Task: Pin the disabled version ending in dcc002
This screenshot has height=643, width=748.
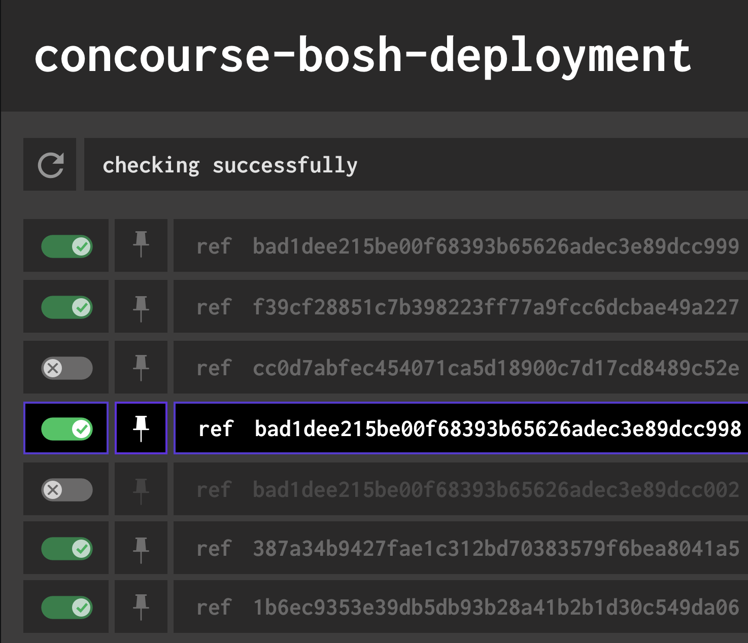Action: (x=141, y=489)
